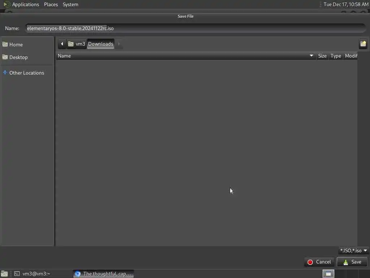Click the Chromium icon in taskbar

(78, 274)
